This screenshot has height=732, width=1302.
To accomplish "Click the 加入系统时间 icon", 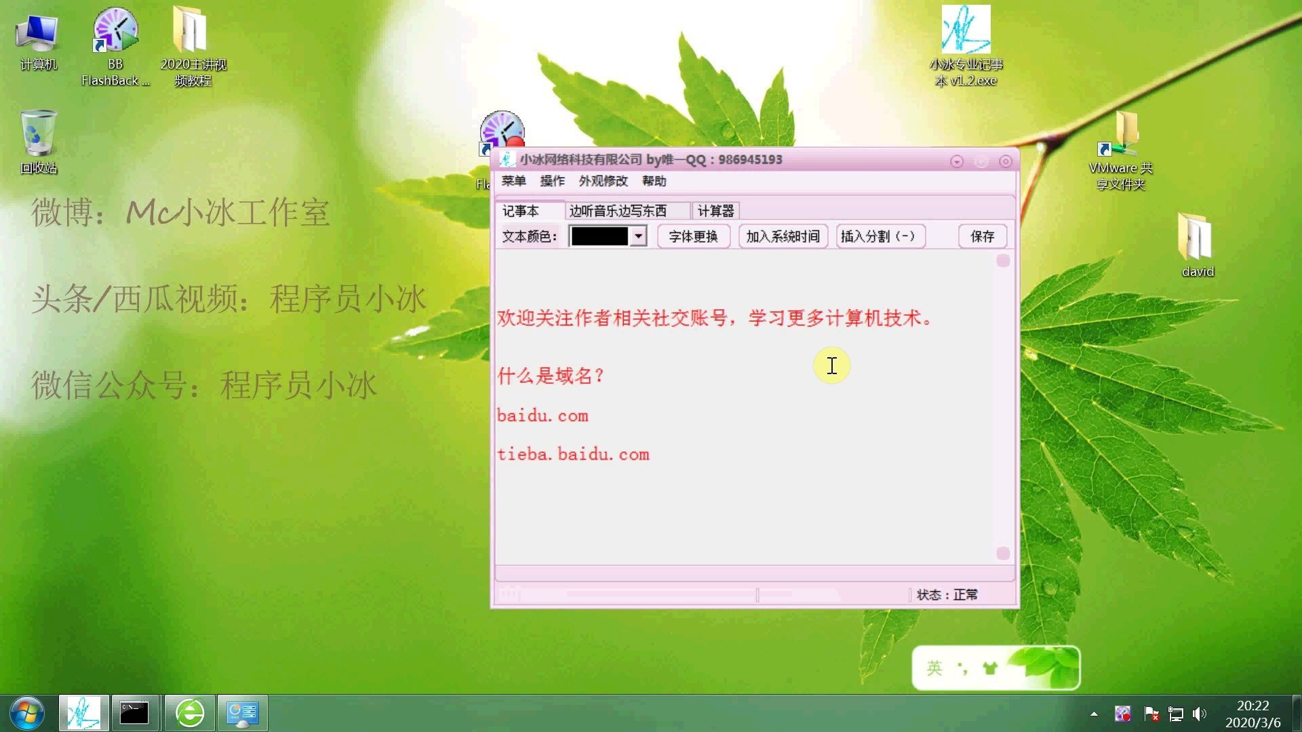I will 782,237.
